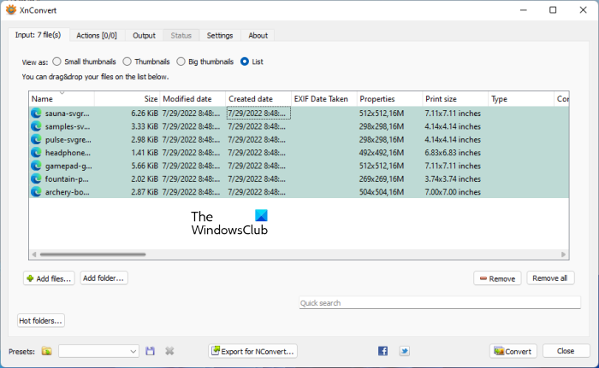Switch to the Input: 7 file(s) tab

pos(38,35)
